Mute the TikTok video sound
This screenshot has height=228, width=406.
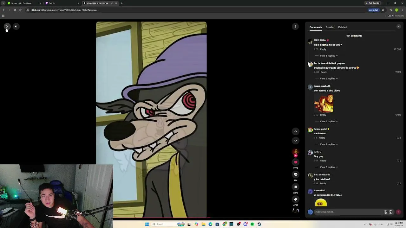point(16,27)
